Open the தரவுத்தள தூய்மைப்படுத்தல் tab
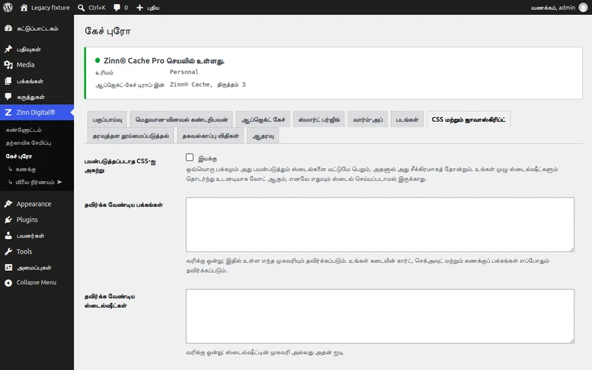The width and height of the screenshot is (592, 370). pyautogui.click(x=131, y=136)
